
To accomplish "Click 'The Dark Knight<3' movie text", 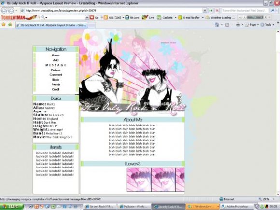I will coord(60,137).
